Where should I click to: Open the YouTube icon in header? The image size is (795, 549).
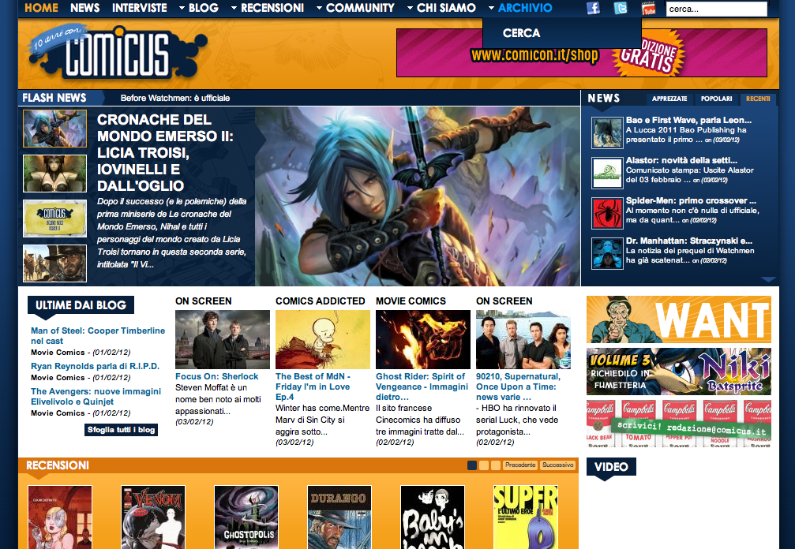click(648, 8)
